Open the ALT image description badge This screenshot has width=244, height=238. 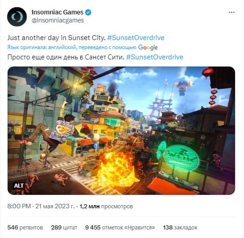pos(19,185)
